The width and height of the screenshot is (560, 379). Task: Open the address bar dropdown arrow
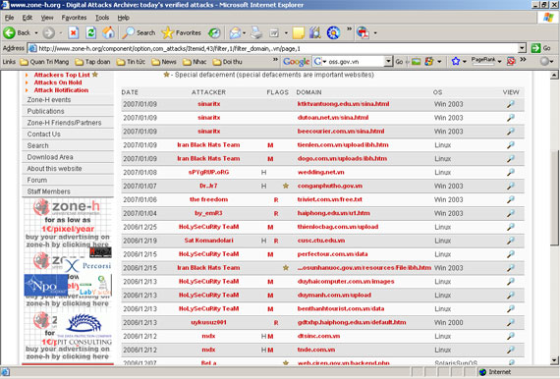pyautogui.click(x=522, y=48)
